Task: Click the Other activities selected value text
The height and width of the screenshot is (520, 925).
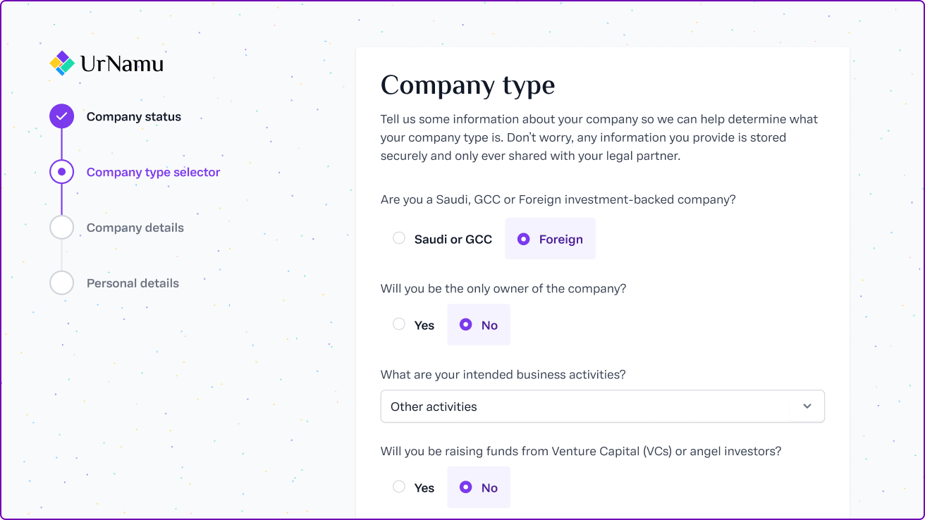Action: (x=434, y=407)
